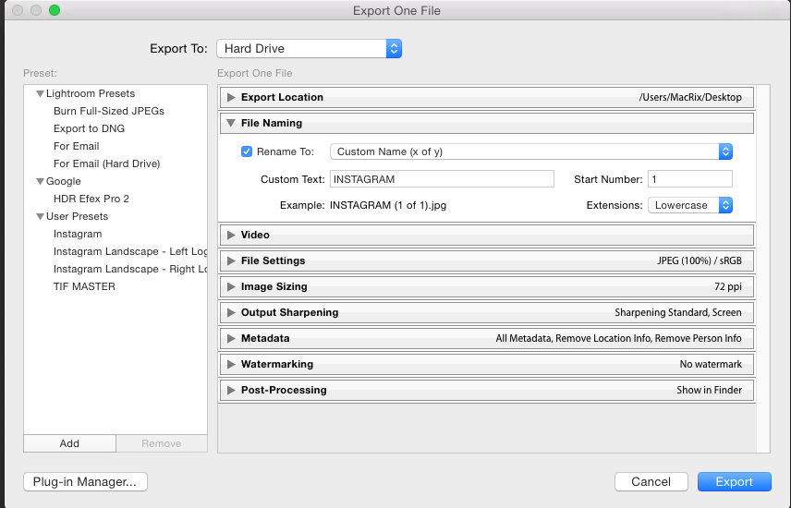Expand the Post-Processing section
The width and height of the screenshot is (791, 508).
pos(231,390)
